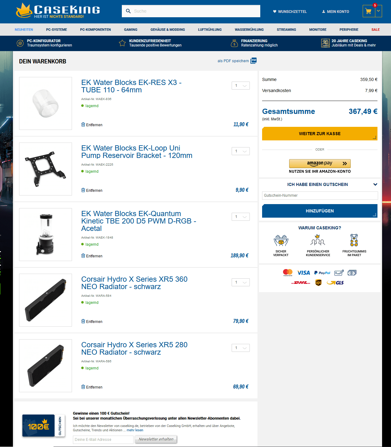Click the shopping cart icon in header
Screen dimensions: 391x447
369,11
